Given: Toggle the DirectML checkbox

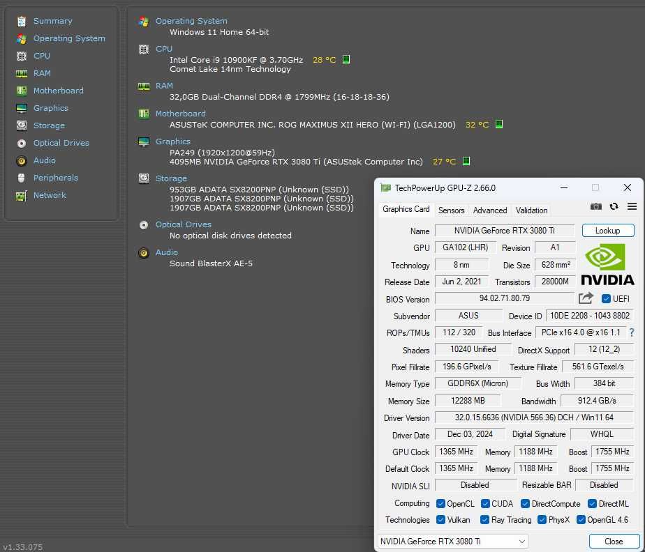Looking at the screenshot, I should pyautogui.click(x=592, y=503).
